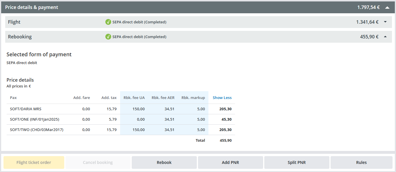The height and width of the screenshot is (172, 396).
Task: Click the Add PNR button
Action: pyautogui.click(x=230, y=162)
